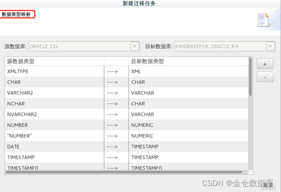Select the unquoted NUMBER source type cell
Viewport: 281px width, 192px height.
tap(54, 125)
